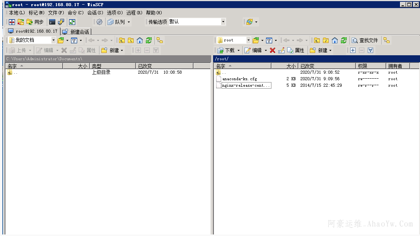Show remote directory tree icon

click(x=387, y=40)
